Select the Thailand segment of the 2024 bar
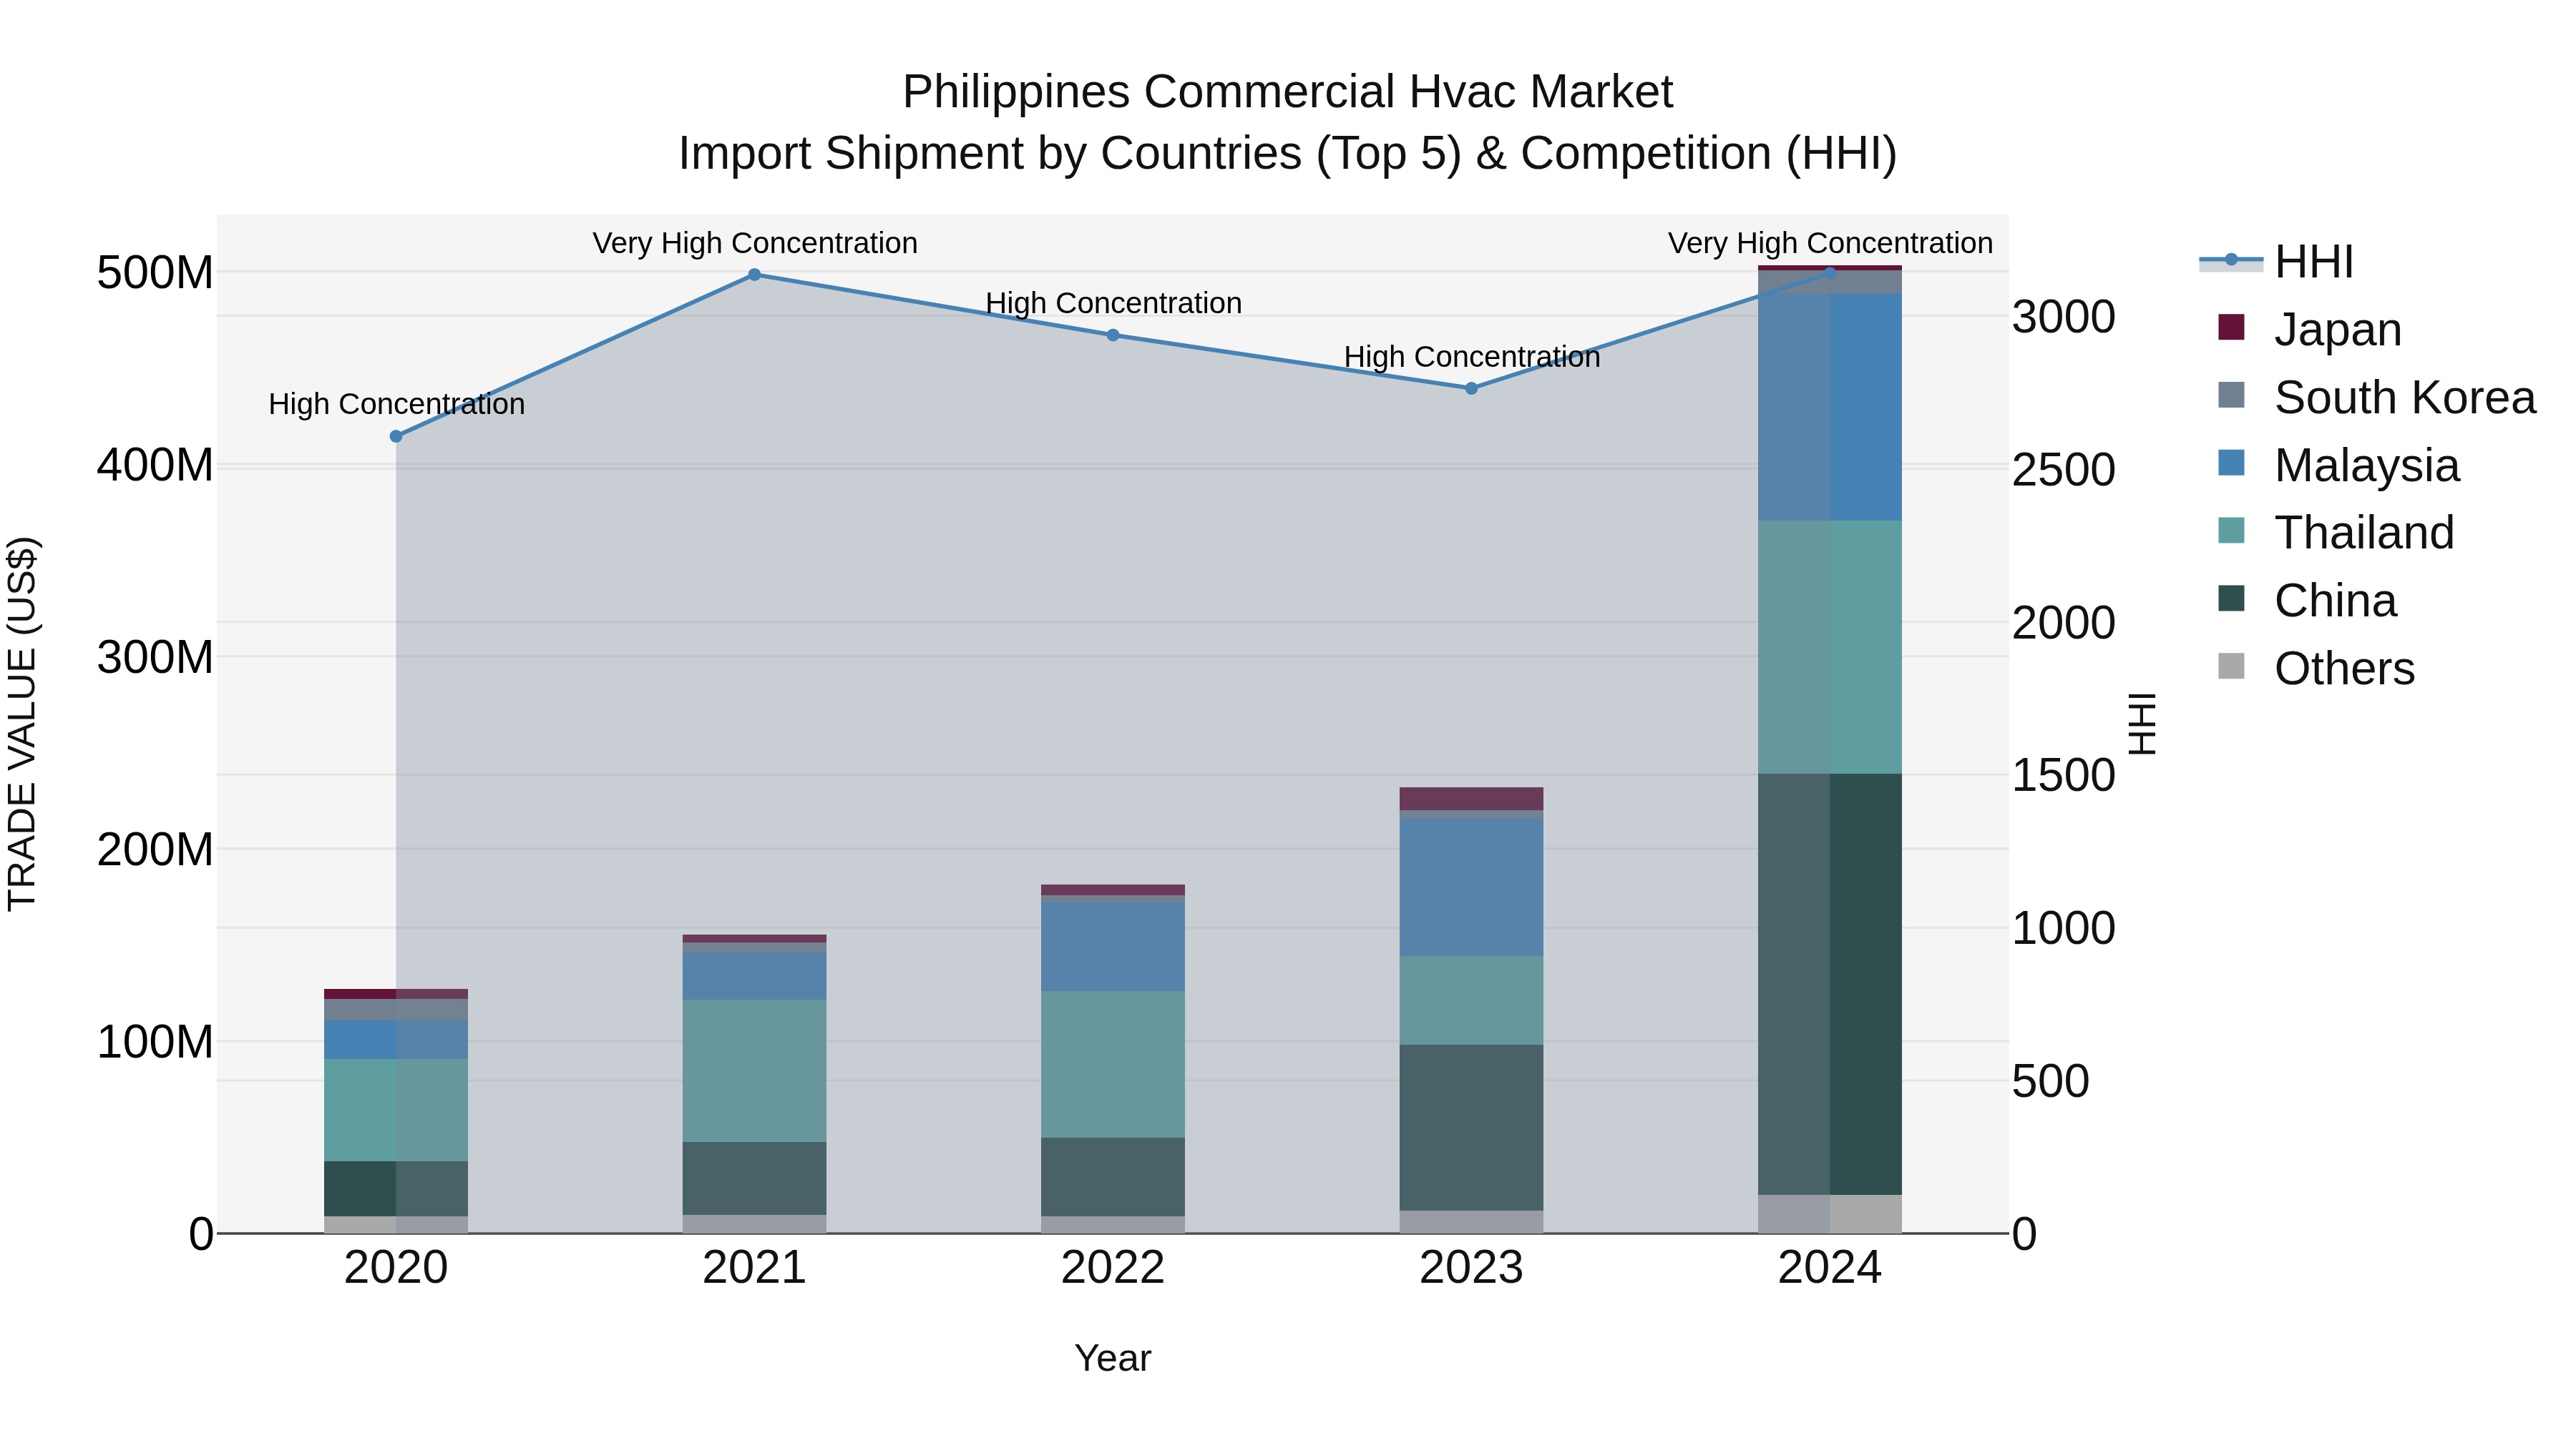 point(1830,648)
